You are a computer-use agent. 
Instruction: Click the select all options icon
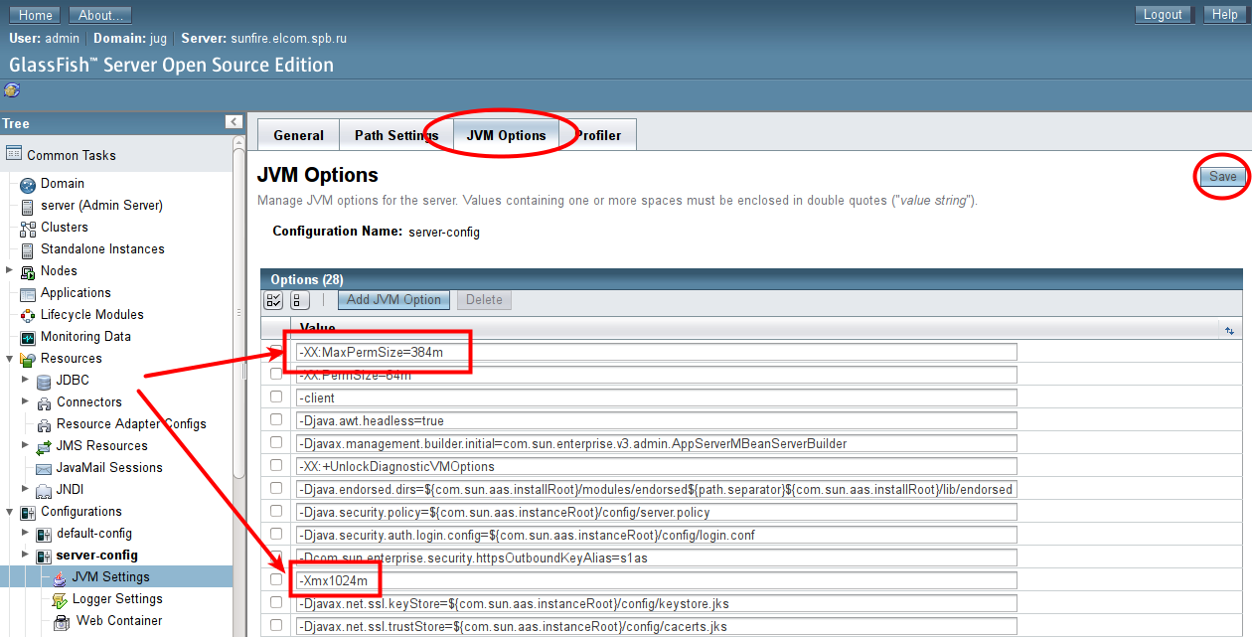(x=273, y=300)
